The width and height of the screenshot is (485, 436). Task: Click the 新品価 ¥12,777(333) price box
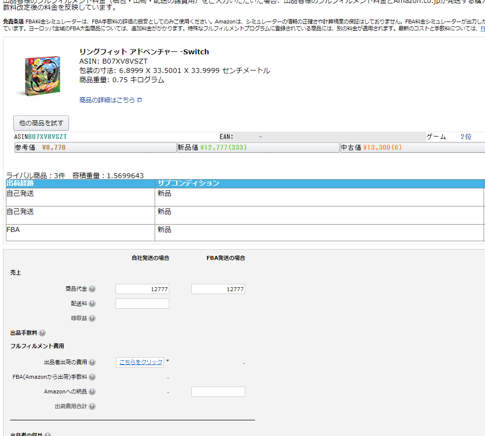click(x=258, y=147)
